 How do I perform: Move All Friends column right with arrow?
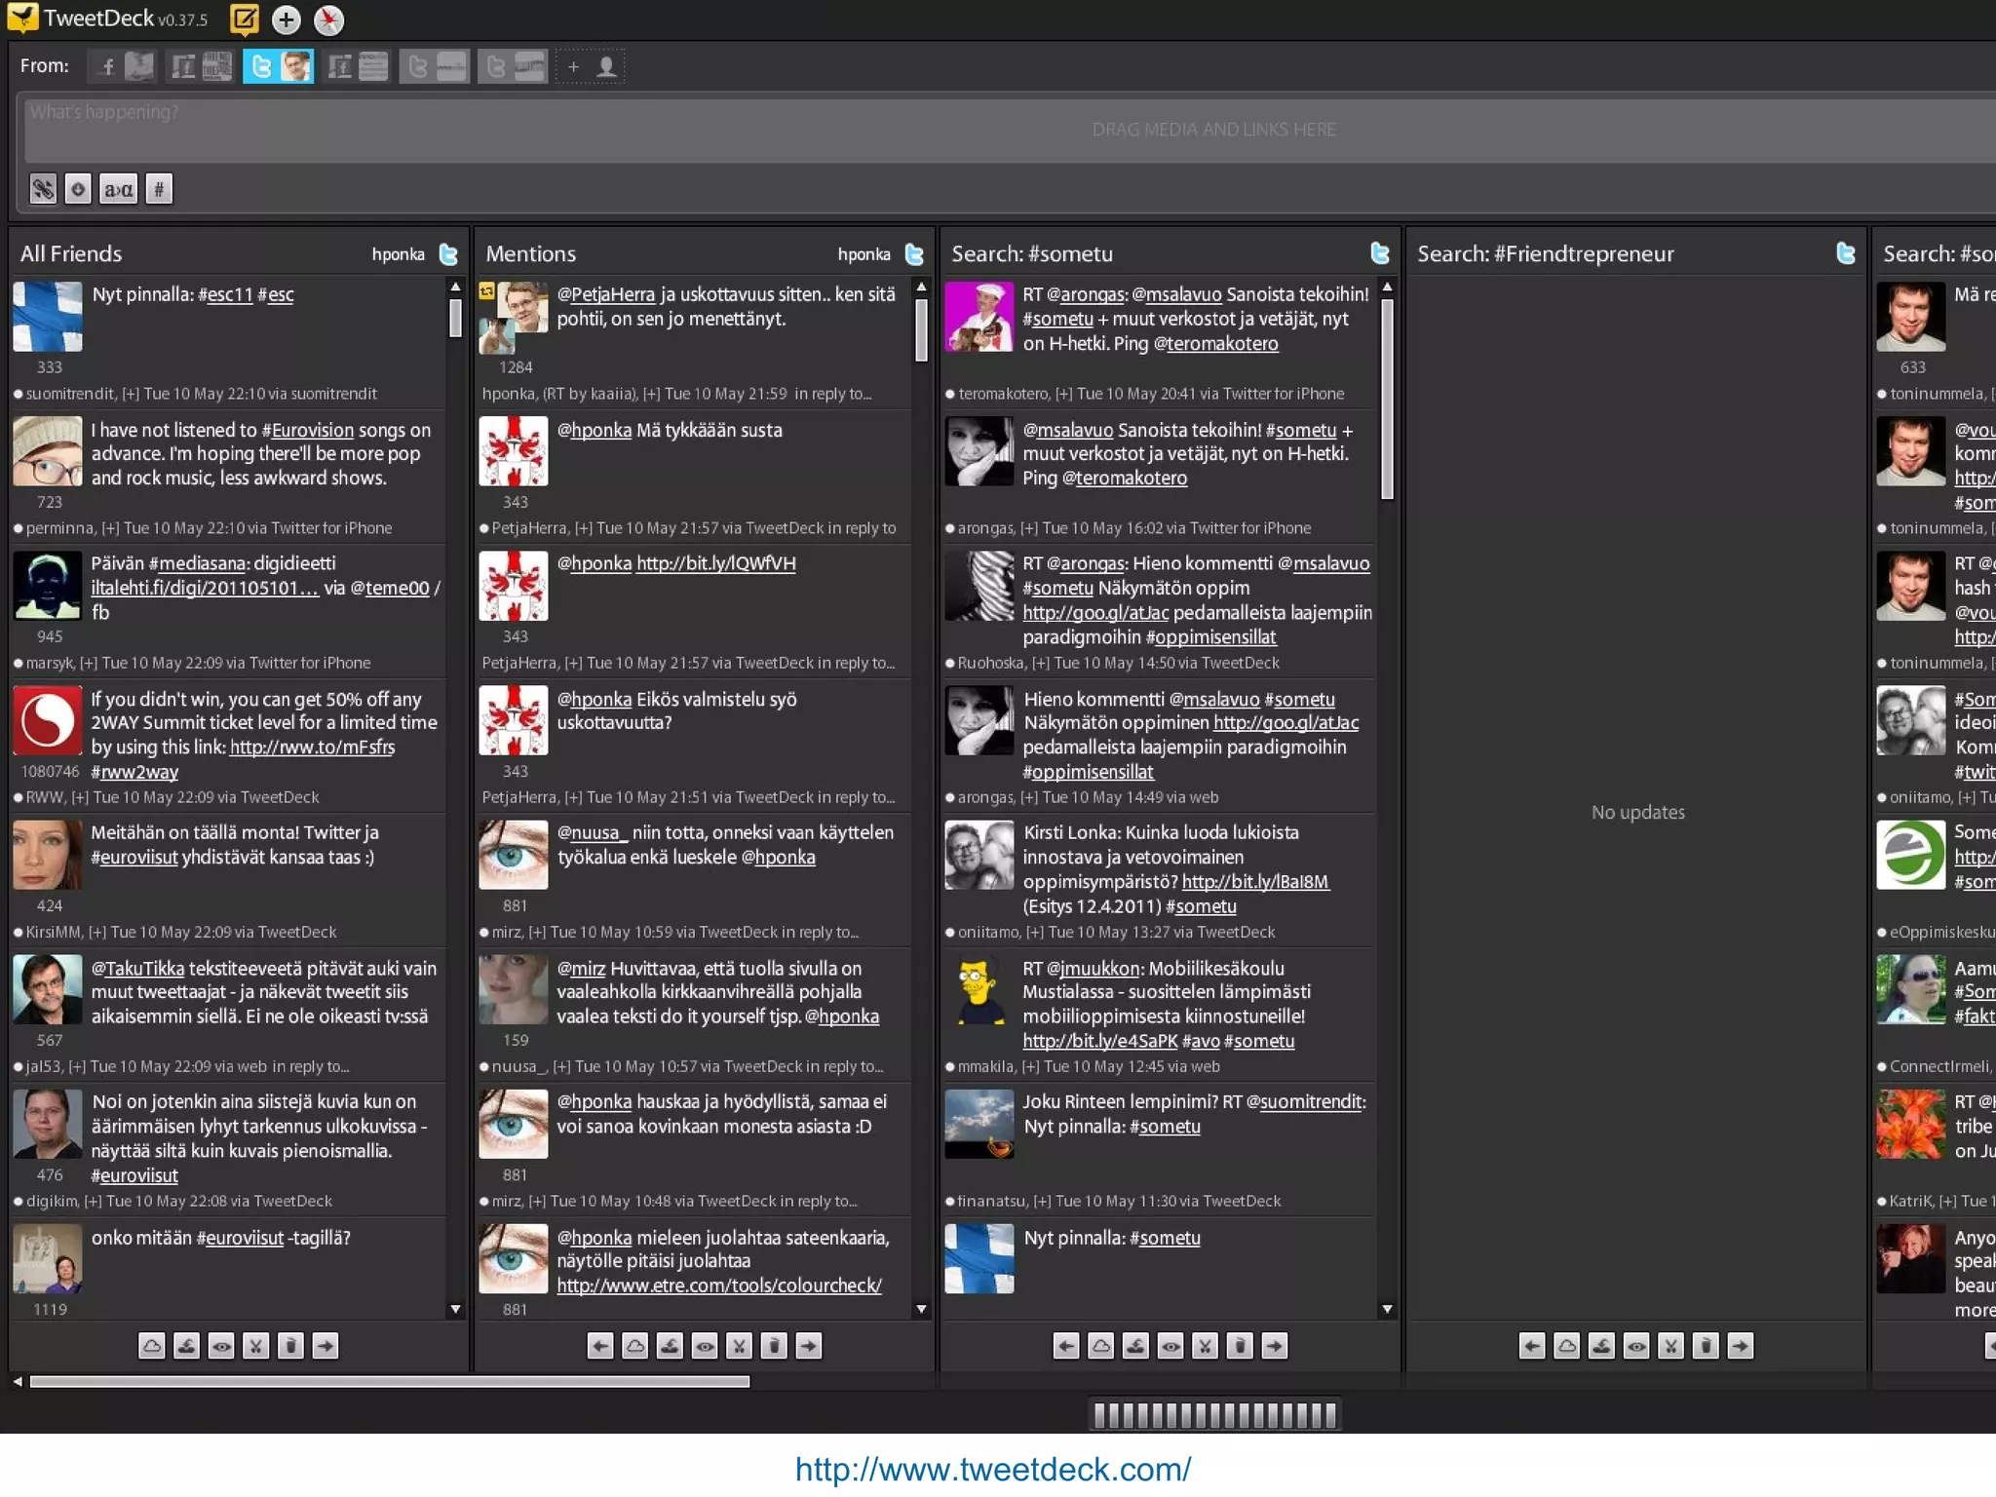325,1346
